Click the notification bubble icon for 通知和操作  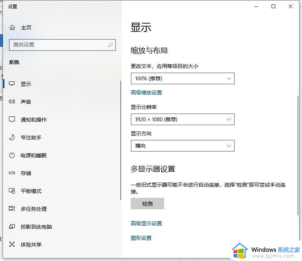12,119
